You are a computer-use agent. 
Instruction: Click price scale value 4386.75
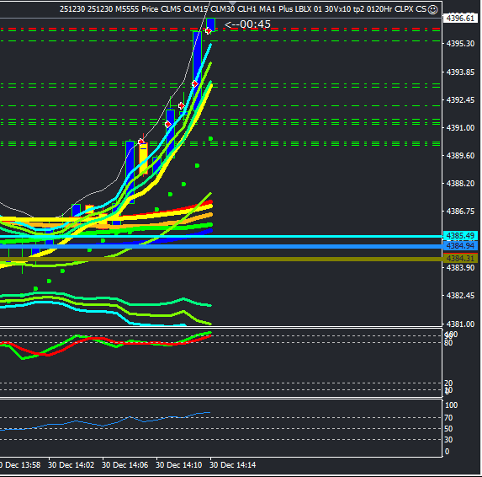tap(460, 212)
